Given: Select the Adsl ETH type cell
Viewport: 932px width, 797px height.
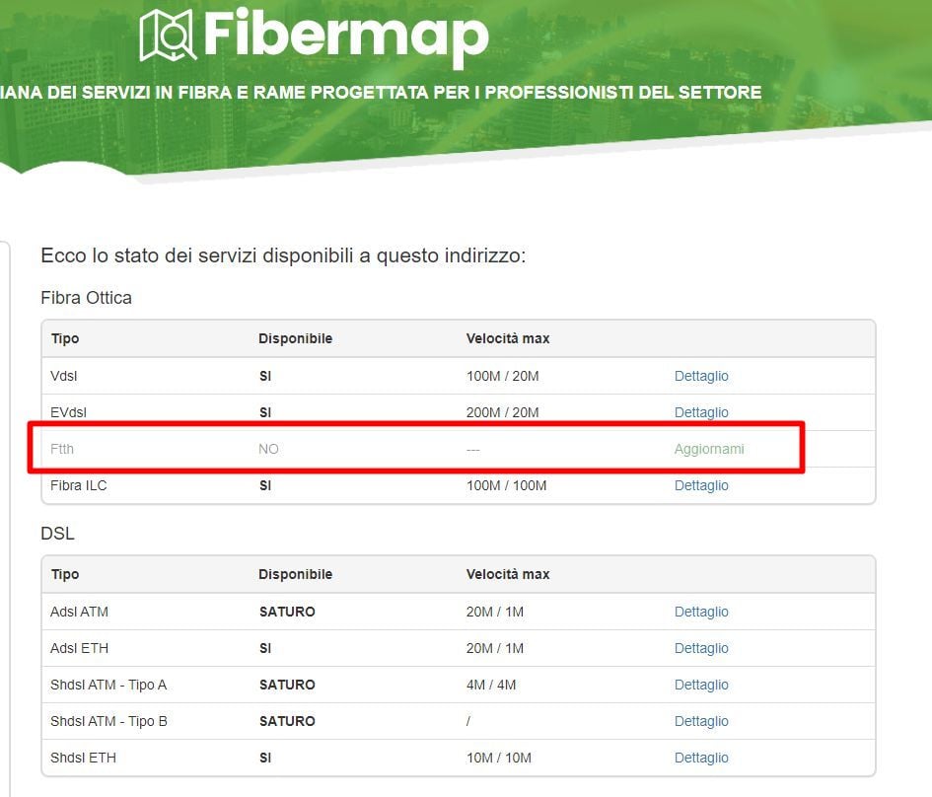Looking at the screenshot, I should click(79, 648).
